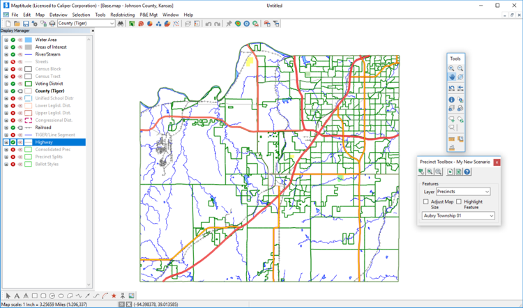Click the selection-with-plus tool in Tools palette
Viewport: 523px width, 308px height.
(x=451, y=119)
